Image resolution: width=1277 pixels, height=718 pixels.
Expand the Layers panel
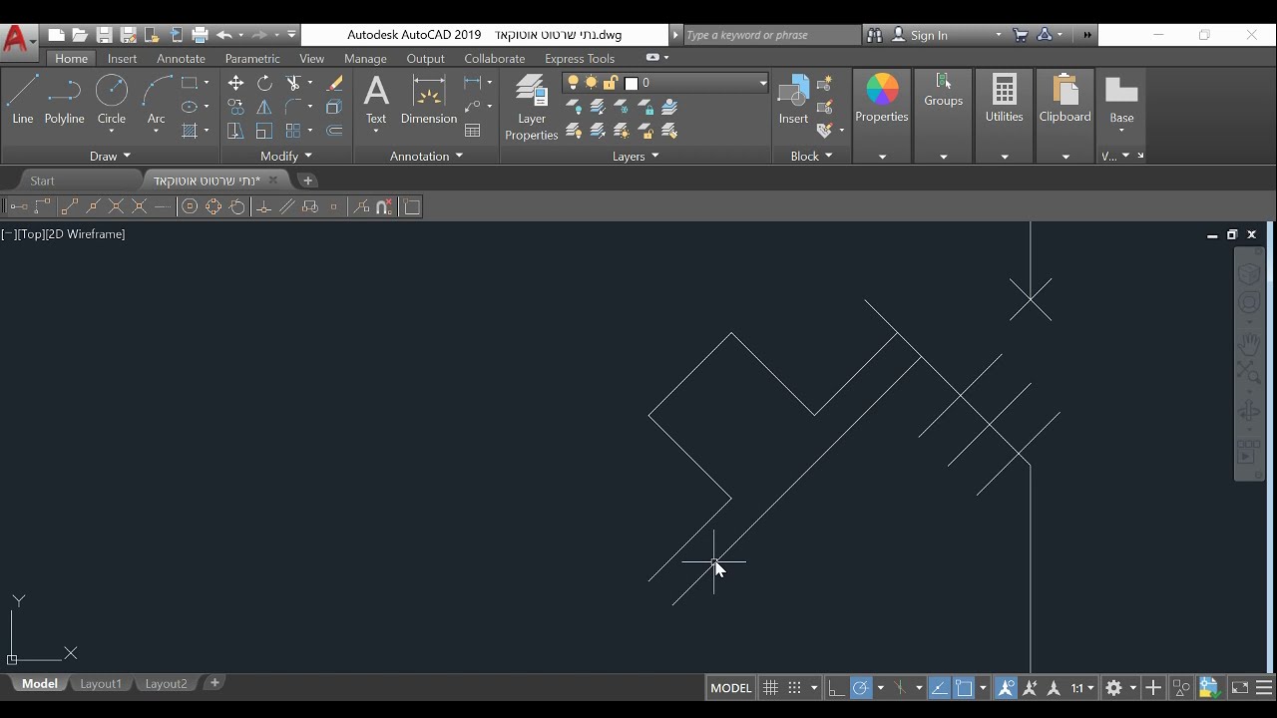pos(636,156)
